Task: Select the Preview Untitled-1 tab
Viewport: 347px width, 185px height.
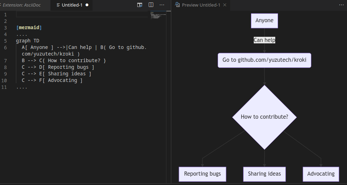Action: point(201,5)
